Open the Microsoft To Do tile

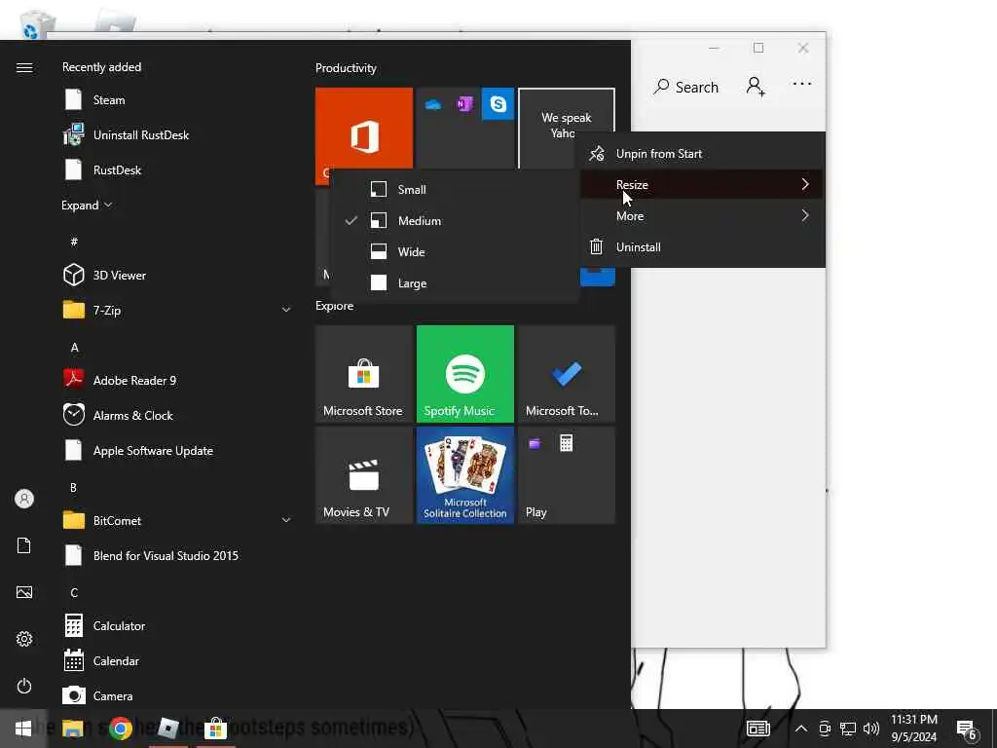[x=567, y=373]
